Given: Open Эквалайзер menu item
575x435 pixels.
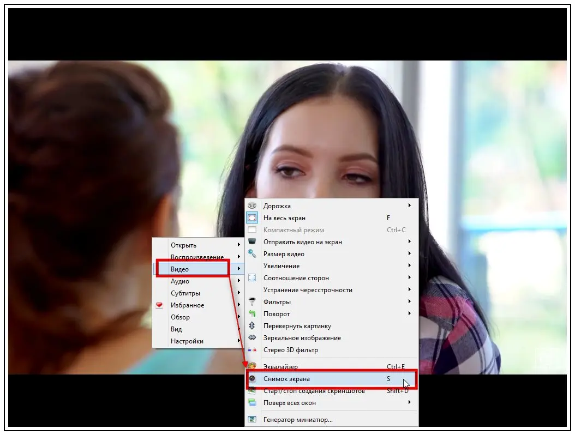Looking at the screenshot, I should tap(332, 366).
